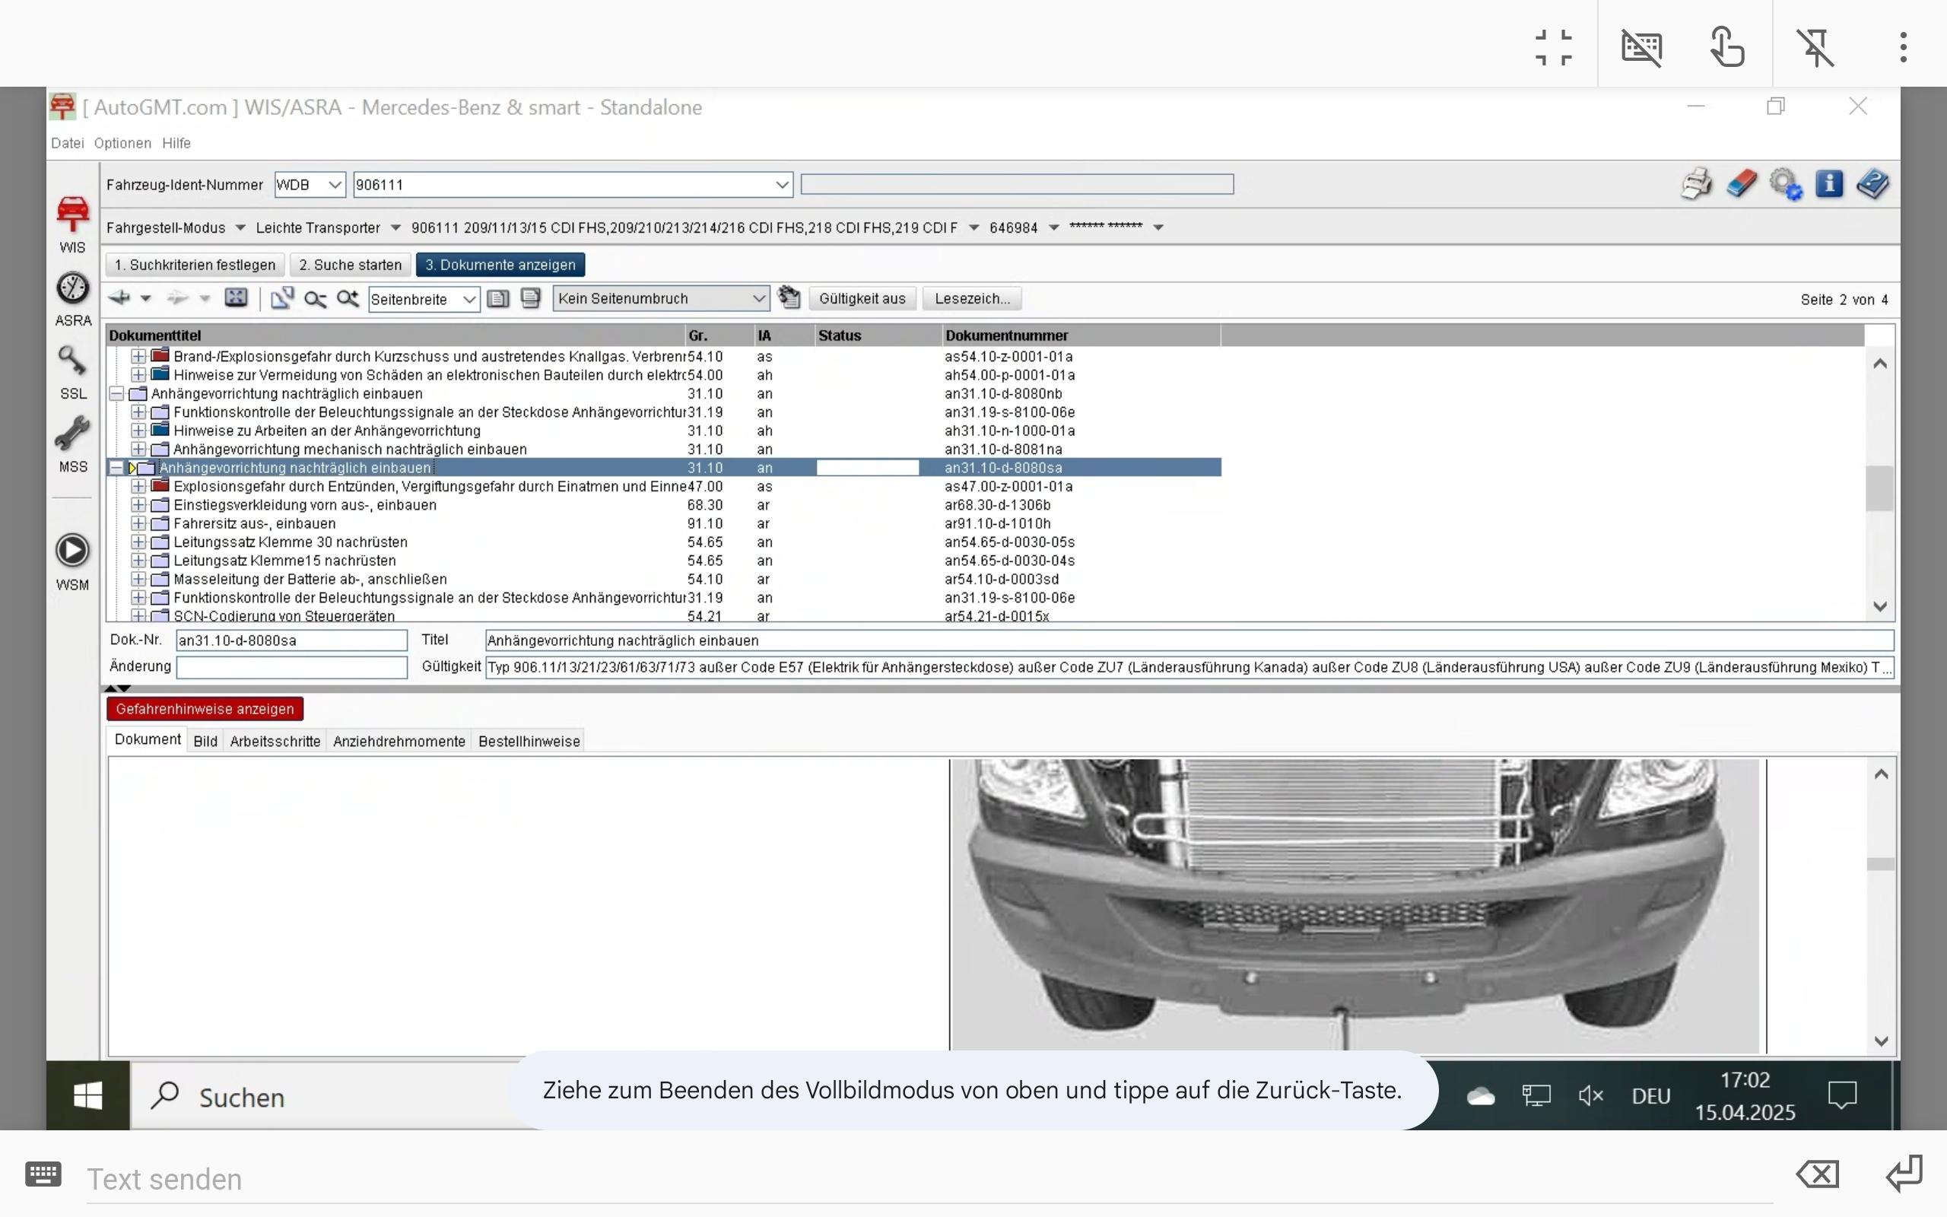Viewport: 1947px width, 1217px height.
Task: Expand Leitungssatz Klemme 30 nachrüsten node
Action: (138, 542)
